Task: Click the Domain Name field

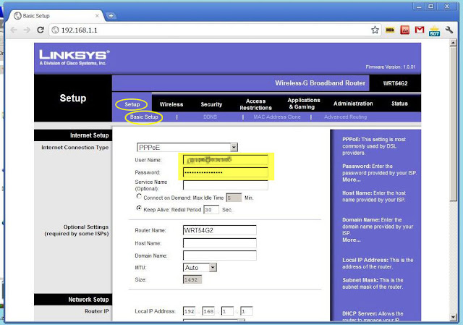Action: pos(220,256)
